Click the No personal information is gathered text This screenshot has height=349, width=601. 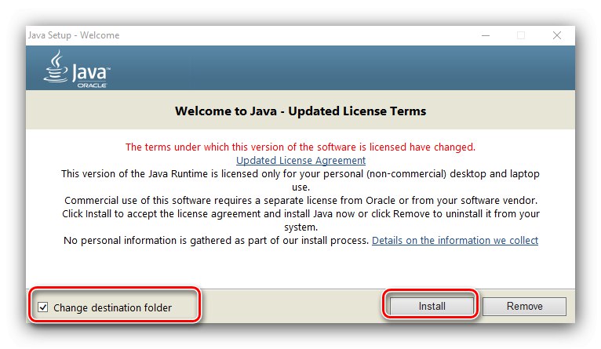point(216,241)
